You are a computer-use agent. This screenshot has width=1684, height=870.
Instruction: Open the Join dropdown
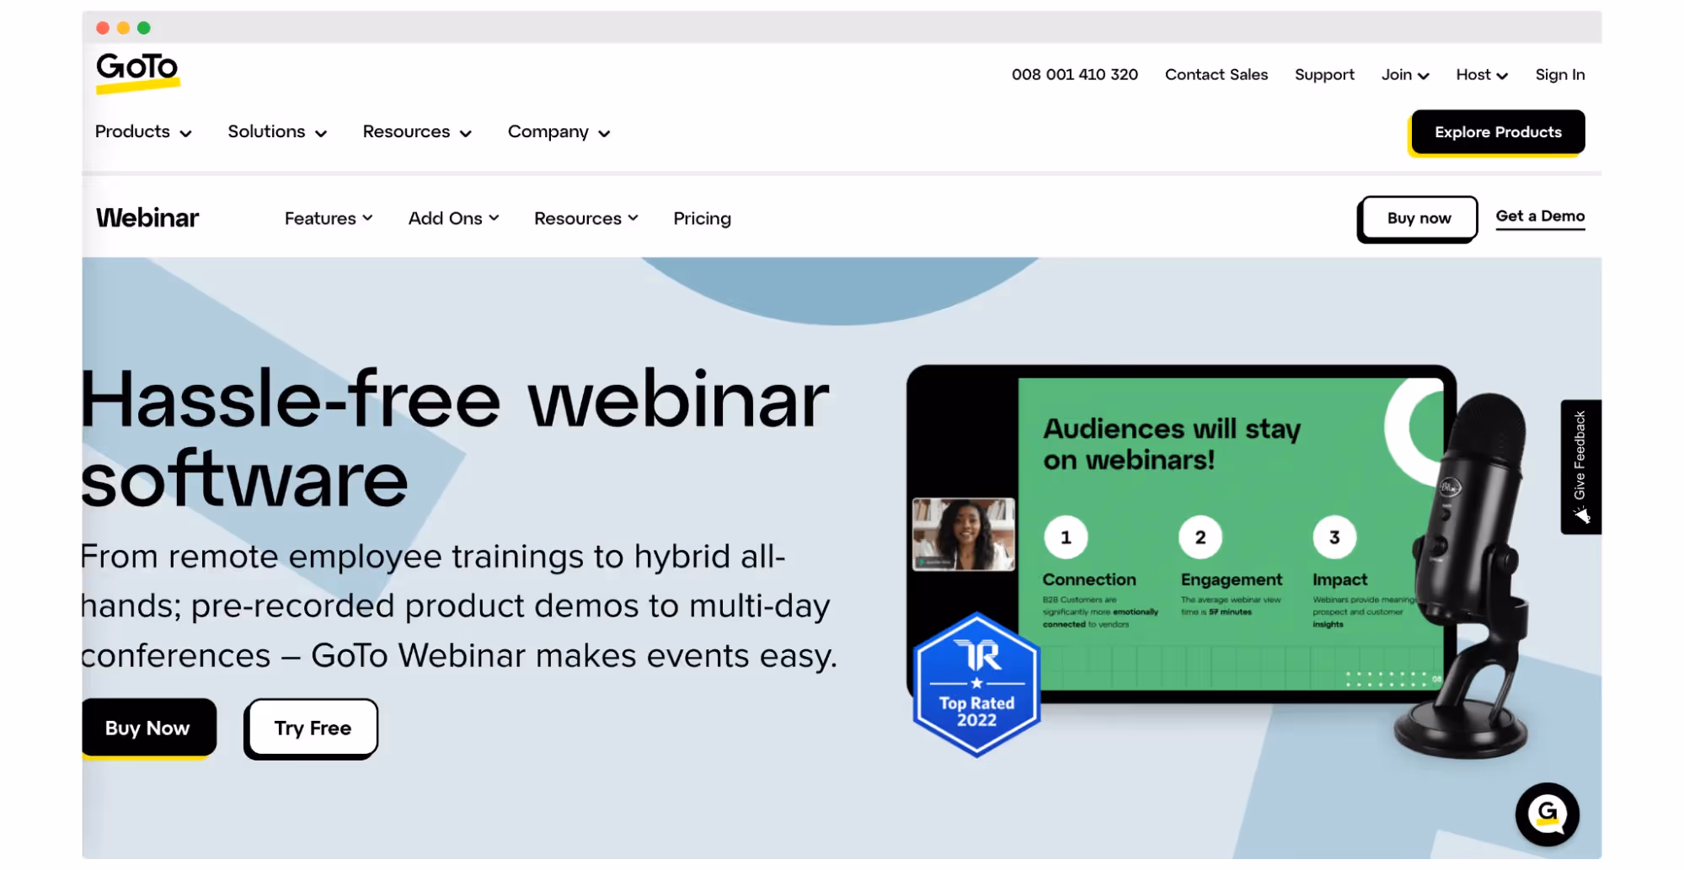pyautogui.click(x=1405, y=75)
